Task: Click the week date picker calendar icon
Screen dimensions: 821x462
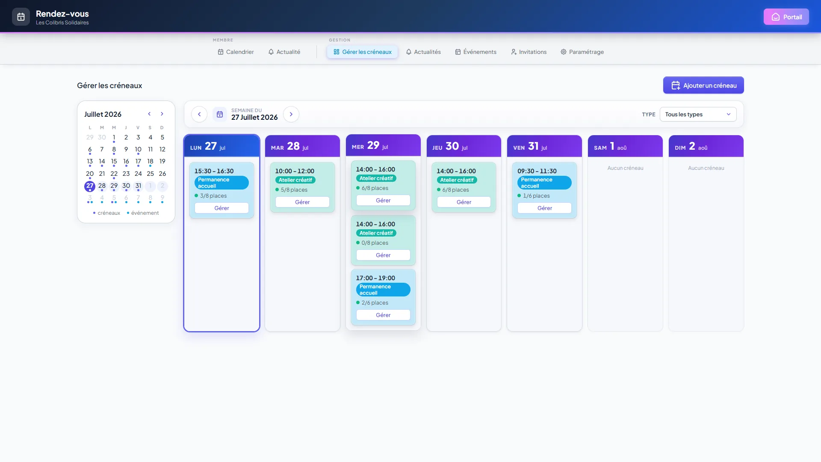Action: [x=220, y=115]
